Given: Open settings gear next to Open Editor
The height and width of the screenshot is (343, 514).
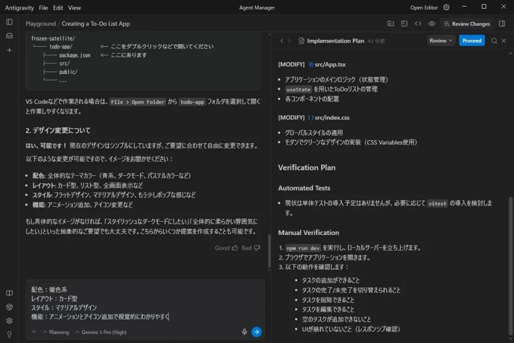Looking at the screenshot, I should click(446, 7).
